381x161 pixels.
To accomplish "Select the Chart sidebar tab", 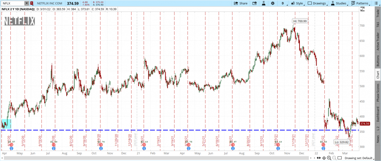I will tap(378, 75).
